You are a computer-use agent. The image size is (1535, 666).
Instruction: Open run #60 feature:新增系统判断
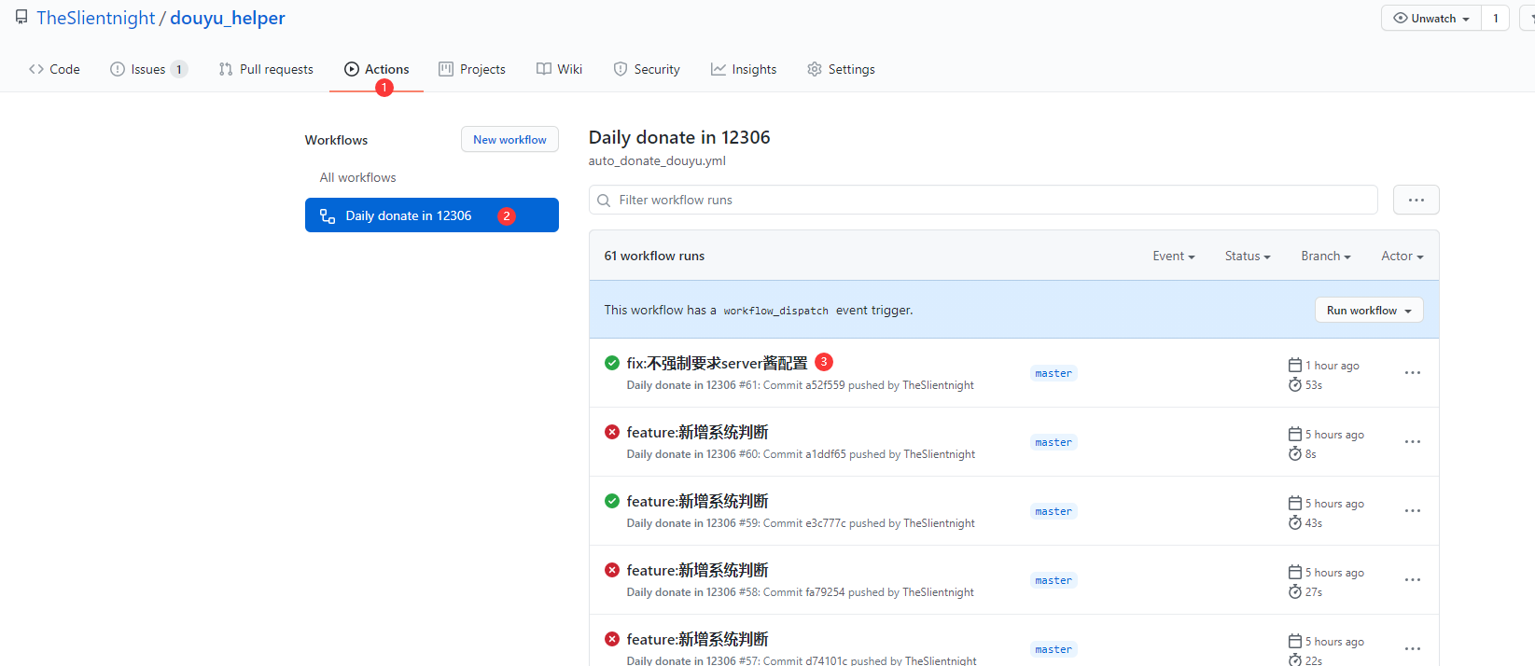click(697, 432)
